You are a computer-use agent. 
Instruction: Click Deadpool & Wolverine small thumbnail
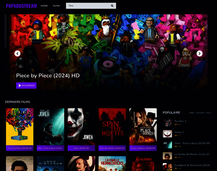167,167
